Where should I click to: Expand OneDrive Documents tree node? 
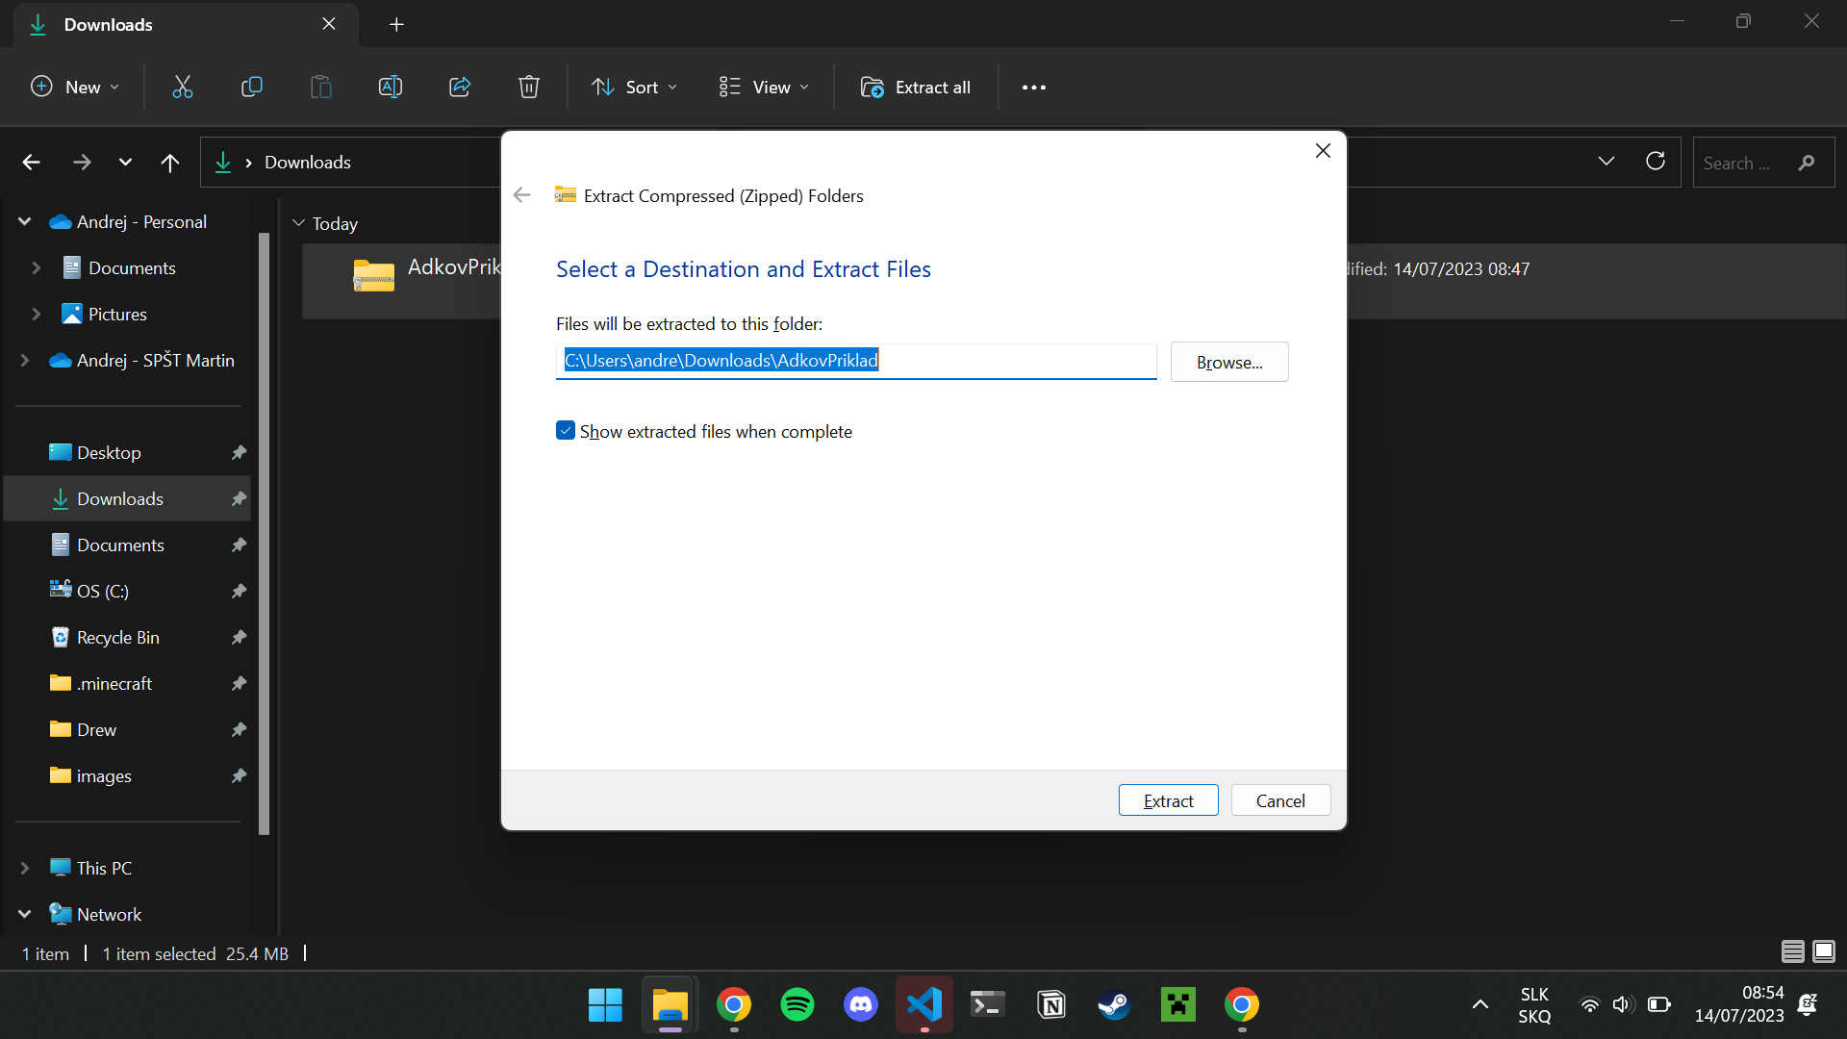[x=37, y=267]
